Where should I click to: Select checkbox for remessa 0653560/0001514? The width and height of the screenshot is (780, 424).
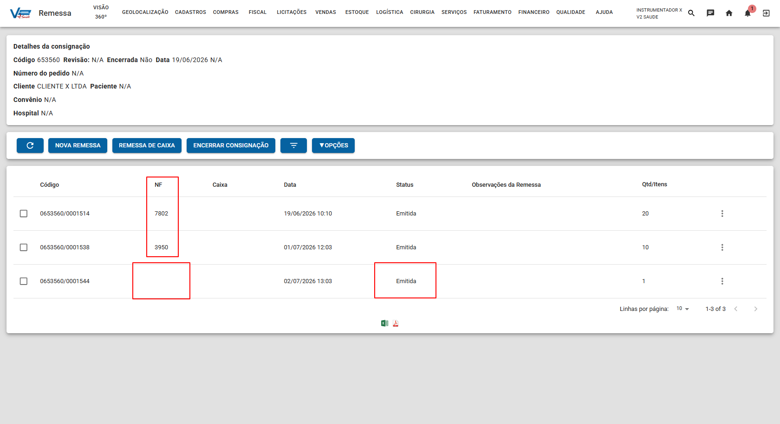click(24, 214)
